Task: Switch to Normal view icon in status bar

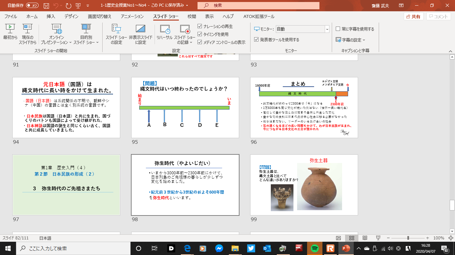Action: [x=338, y=238]
